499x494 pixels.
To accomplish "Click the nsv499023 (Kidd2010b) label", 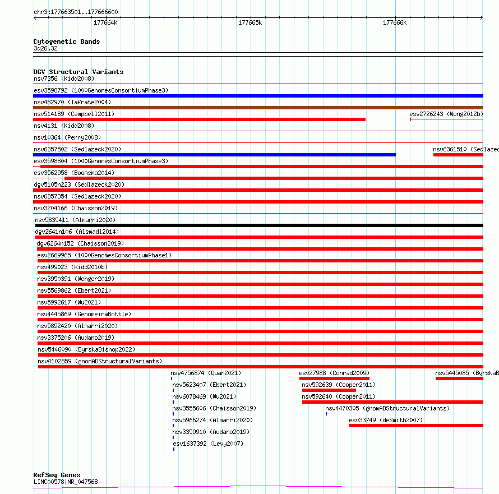I will [72, 267].
